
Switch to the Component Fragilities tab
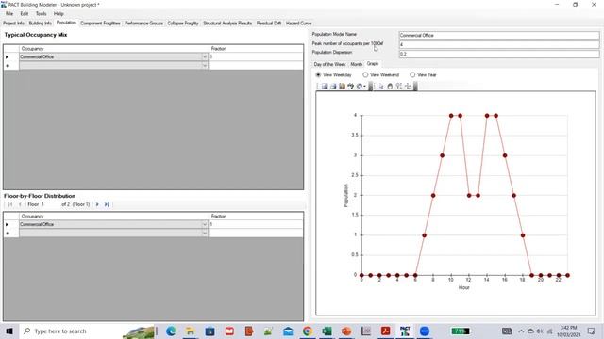tap(100, 24)
